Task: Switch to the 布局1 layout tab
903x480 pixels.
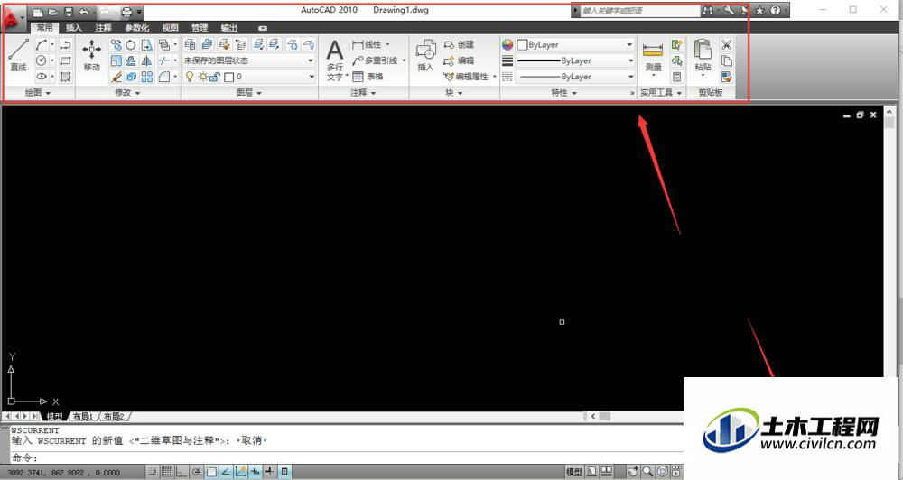Action: pos(83,416)
